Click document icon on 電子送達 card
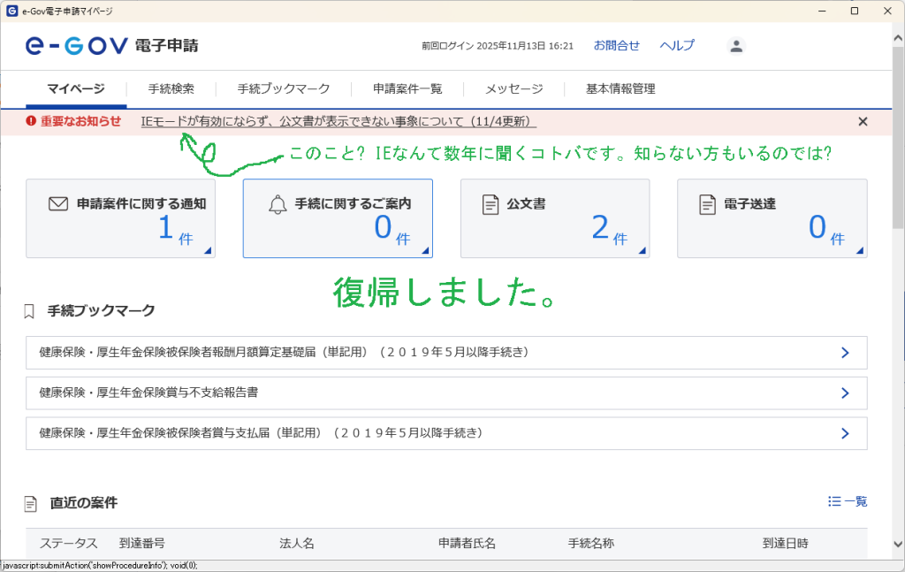The image size is (905, 572). click(707, 204)
